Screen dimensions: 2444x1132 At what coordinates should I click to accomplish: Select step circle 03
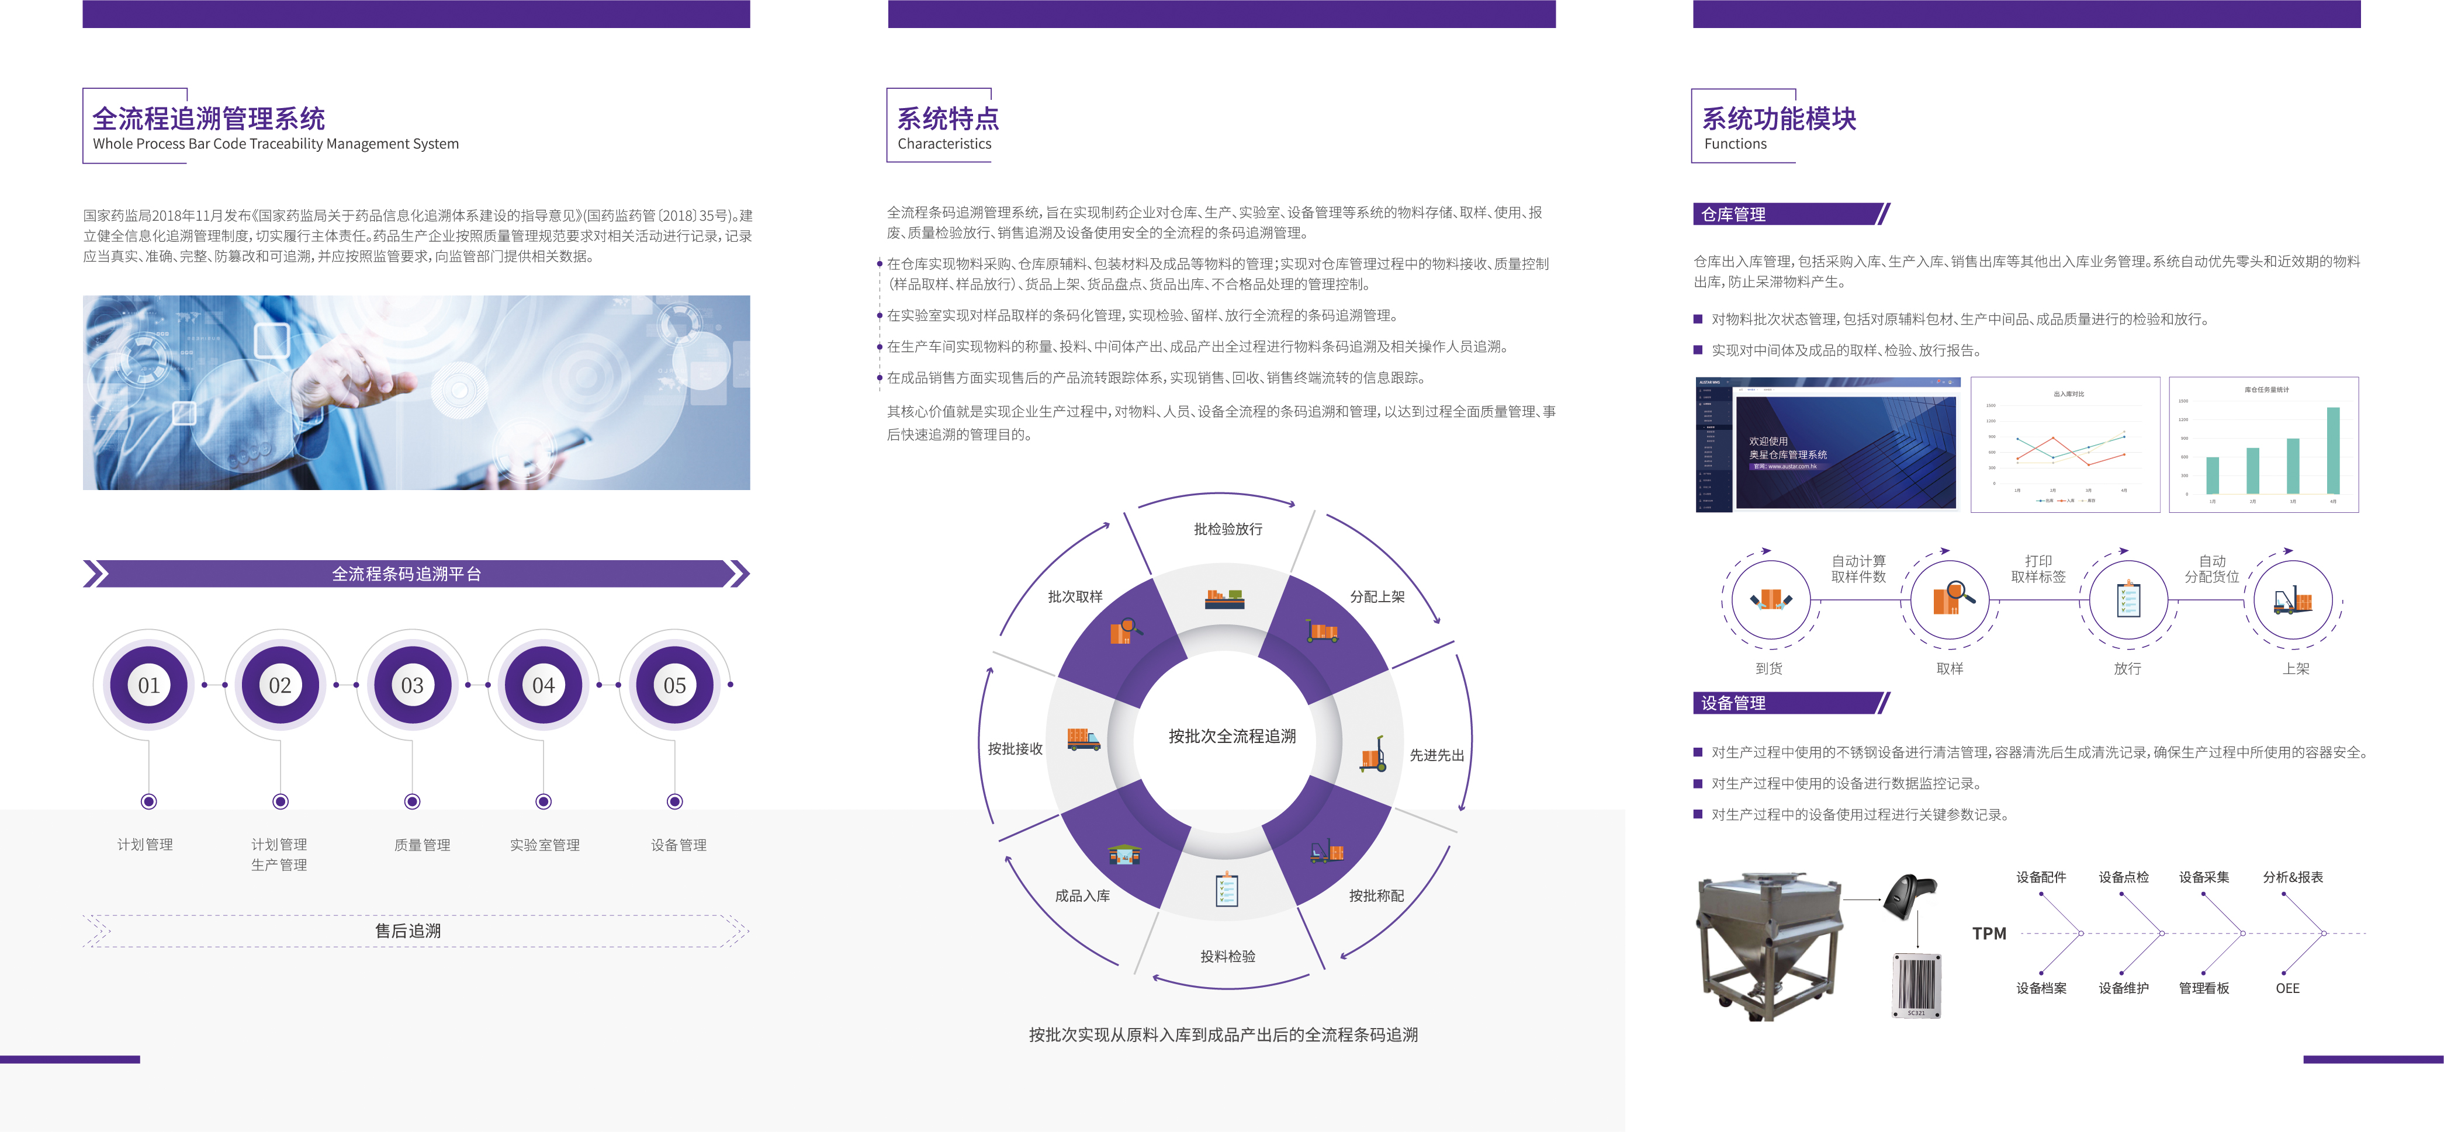click(x=412, y=685)
